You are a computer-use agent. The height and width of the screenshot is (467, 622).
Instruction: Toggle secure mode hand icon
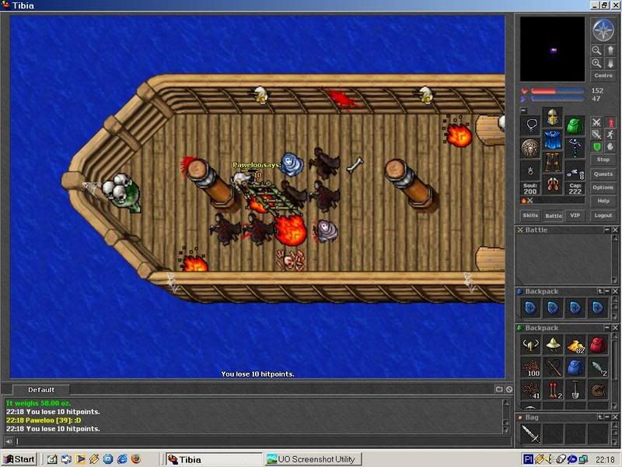tap(610, 147)
